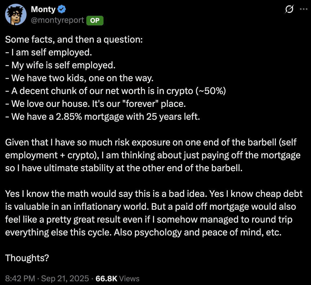The image size is (311, 285).
Task: Click the green OP badge
Action: (95, 20)
